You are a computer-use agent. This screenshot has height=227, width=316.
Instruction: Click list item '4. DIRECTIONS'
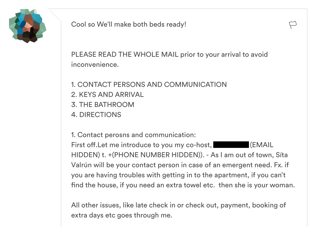click(96, 115)
